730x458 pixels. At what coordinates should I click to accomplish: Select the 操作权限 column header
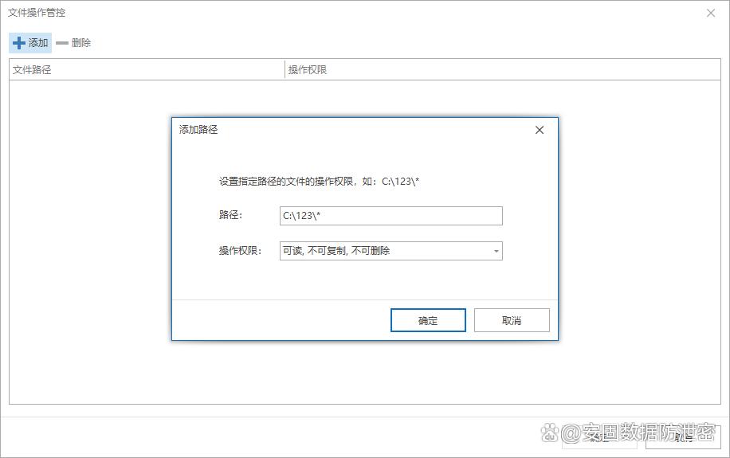[502, 70]
